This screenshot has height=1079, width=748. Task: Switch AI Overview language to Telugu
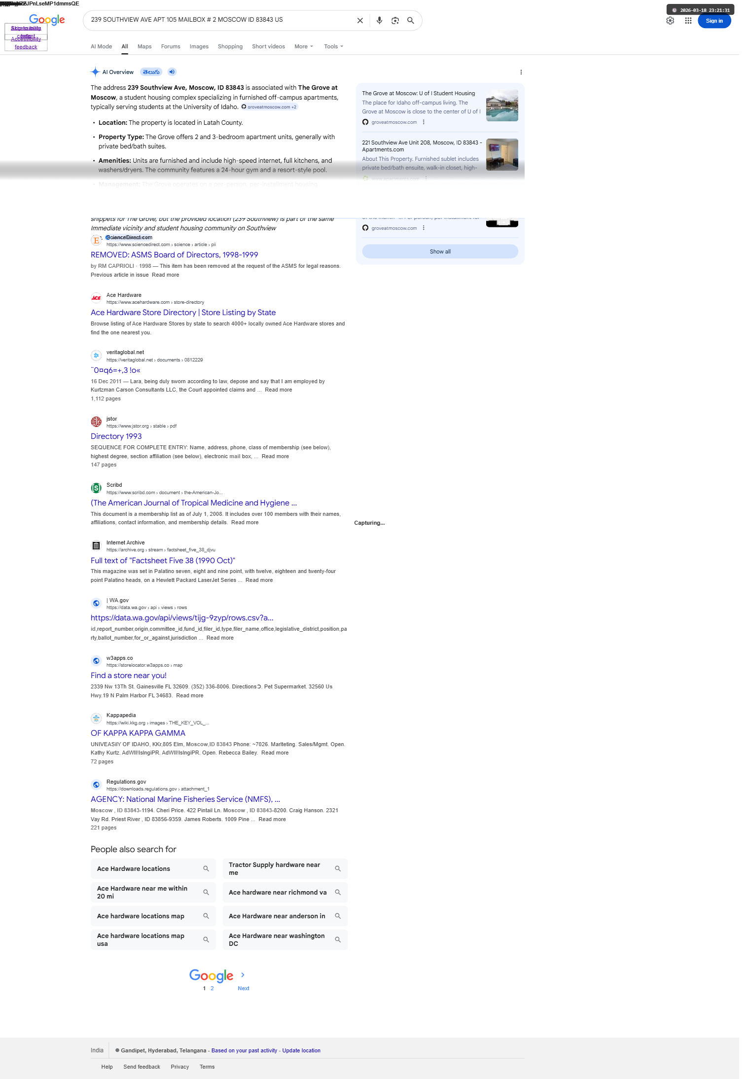click(x=151, y=72)
